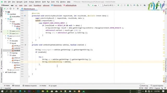Open the Logcat tool window
Viewport: 167px width, 93px height.
point(53,86)
